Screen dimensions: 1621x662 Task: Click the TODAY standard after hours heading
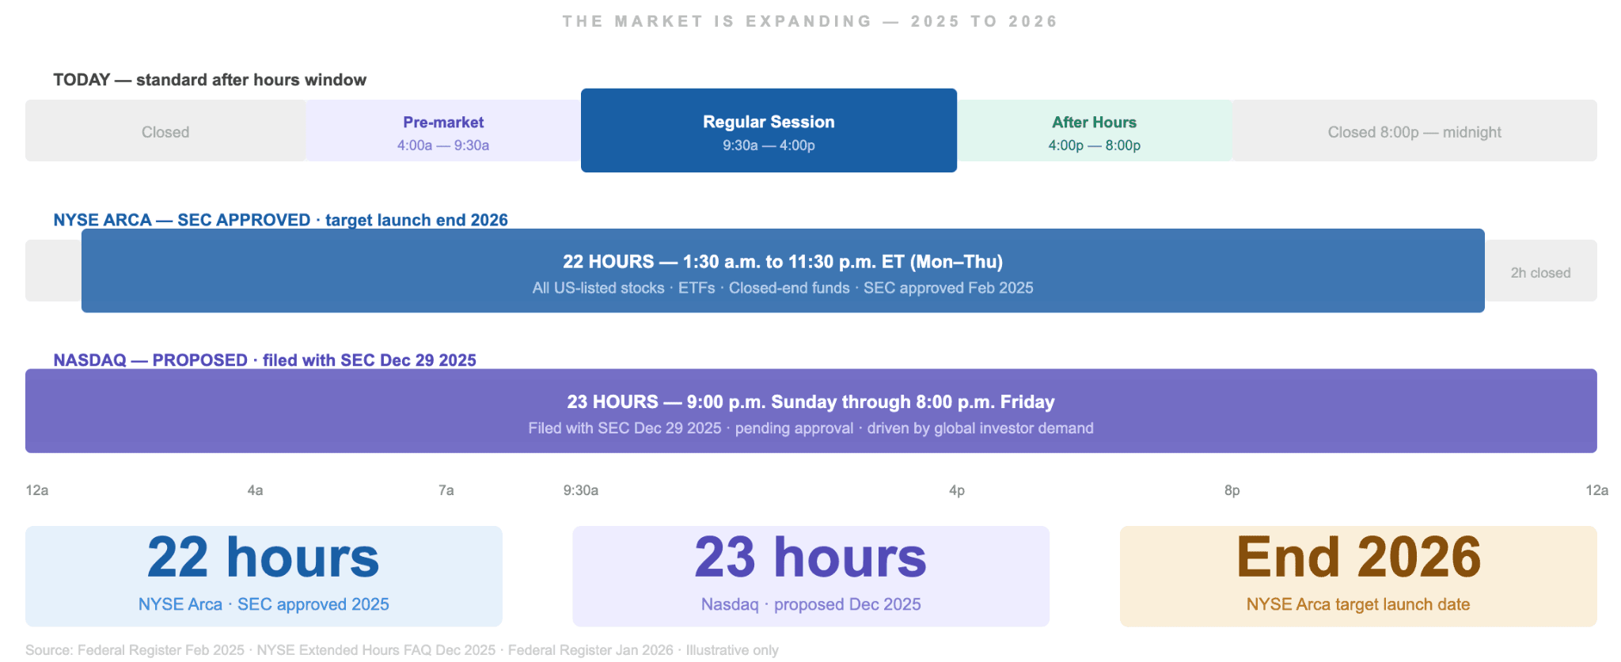pos(210,80)
